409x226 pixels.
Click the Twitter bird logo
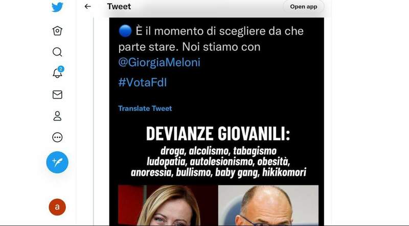[57, 7]
